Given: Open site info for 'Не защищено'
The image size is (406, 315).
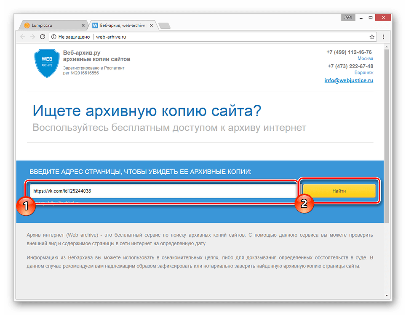Looking at the screenshot, I should coord(53,37).
